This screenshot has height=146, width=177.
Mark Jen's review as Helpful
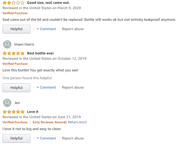click(x=16, y=138)
